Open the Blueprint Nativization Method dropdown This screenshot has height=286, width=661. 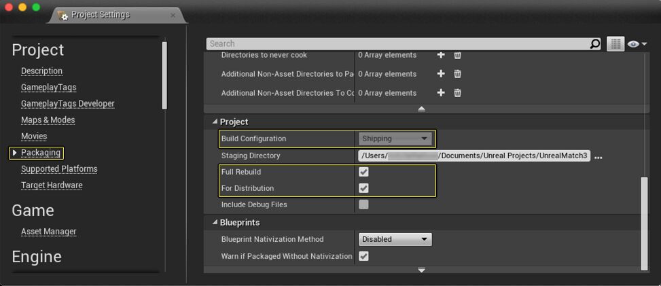pyautogui.click(x=395, y=239)
